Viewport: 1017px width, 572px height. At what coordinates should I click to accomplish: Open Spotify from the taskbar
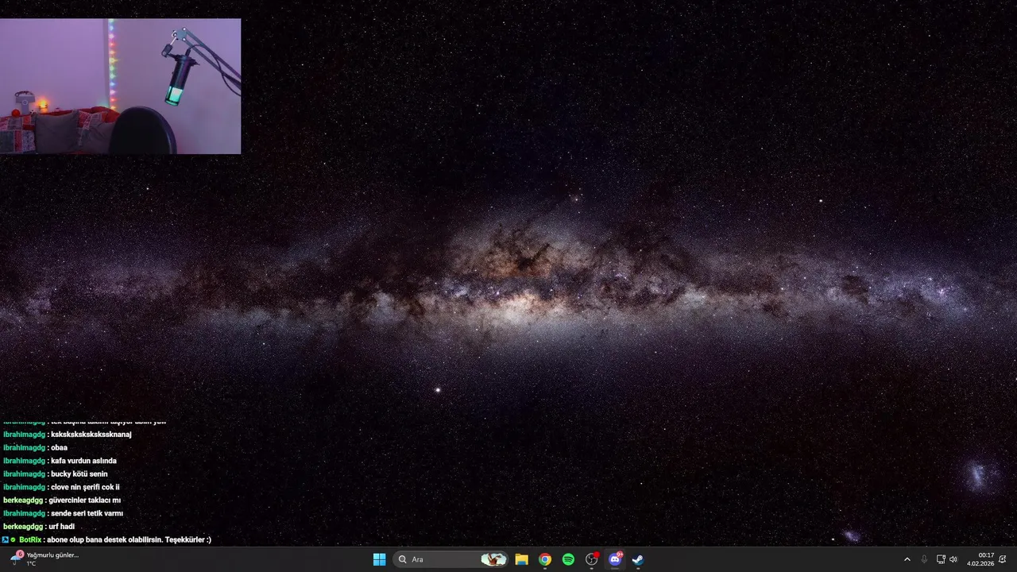568,559
